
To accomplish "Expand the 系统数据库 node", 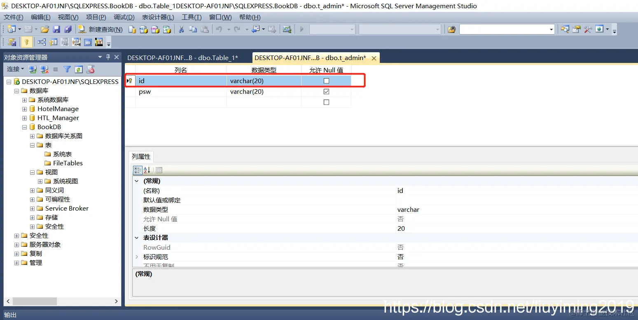I will (x=24, y=100).
